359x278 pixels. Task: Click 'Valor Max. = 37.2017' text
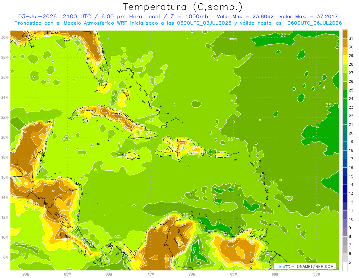coord(308,16)
